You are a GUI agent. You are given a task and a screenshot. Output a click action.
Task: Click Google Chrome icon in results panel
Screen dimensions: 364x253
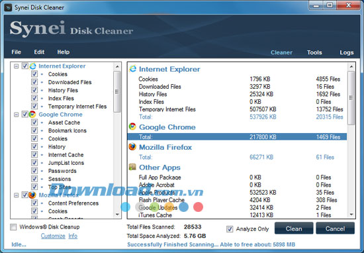(132, 126)
